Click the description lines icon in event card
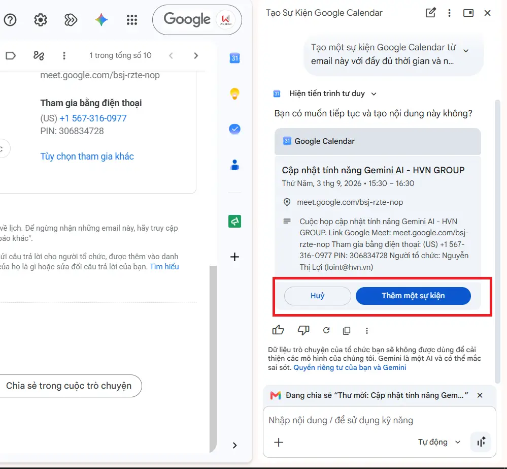 point(287,222)
